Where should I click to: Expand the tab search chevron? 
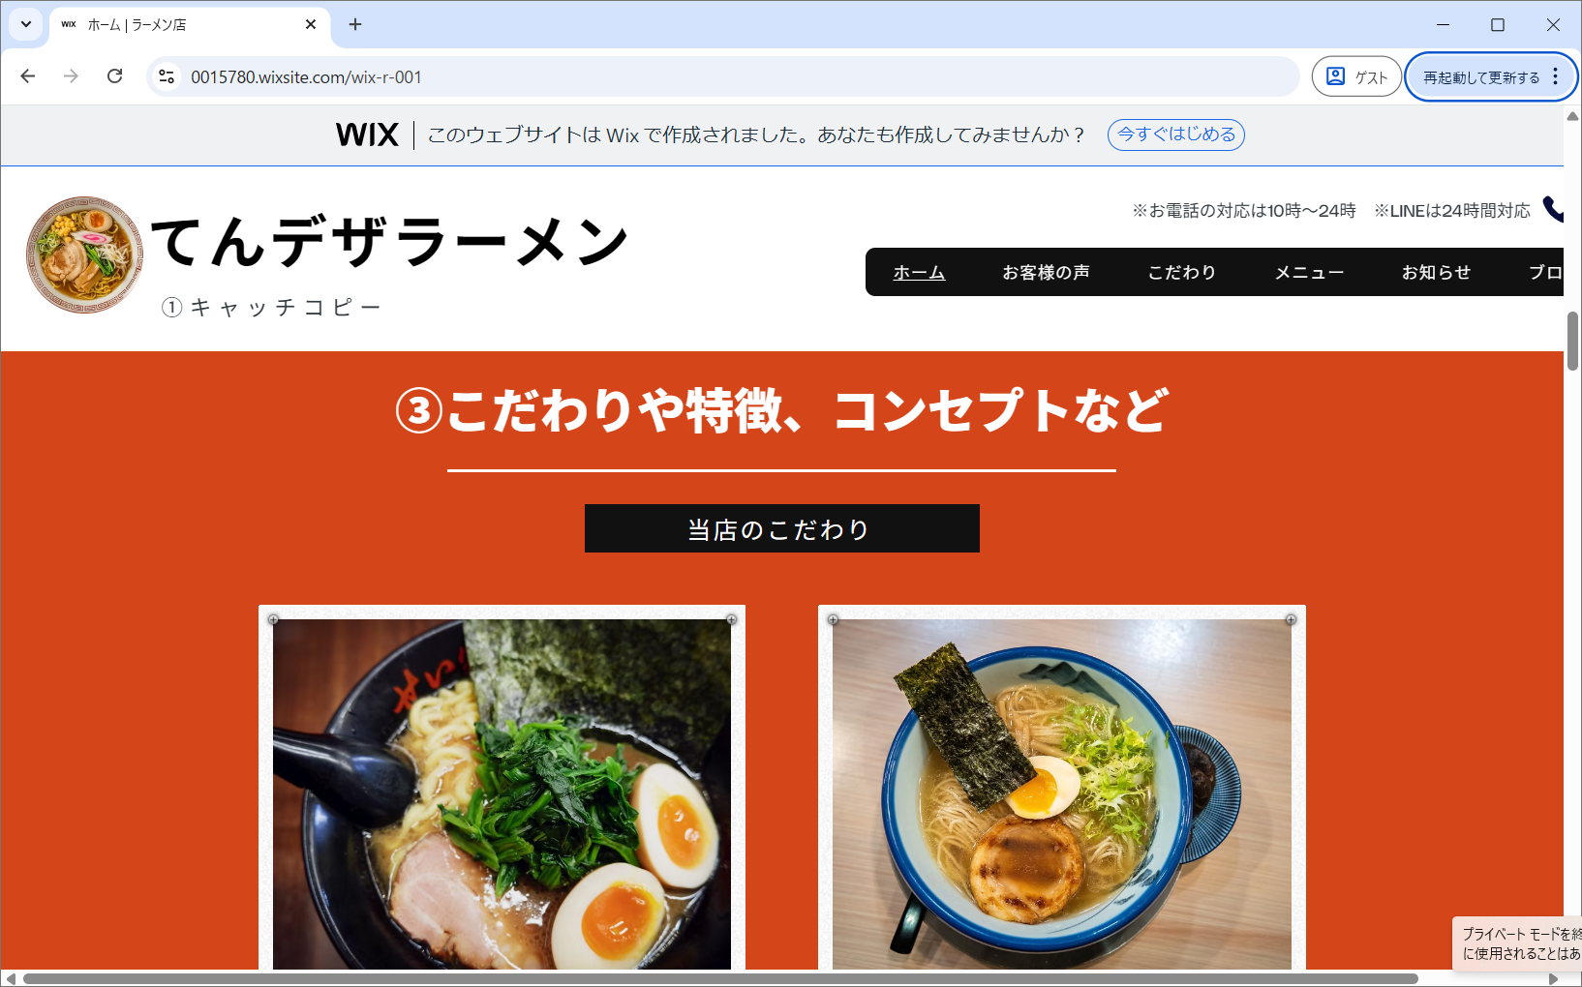tap(26, 24)
